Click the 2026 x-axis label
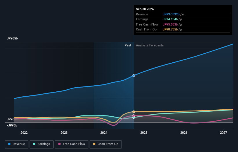Viewport: 238px width, 152px height. [x=184, y=133]
